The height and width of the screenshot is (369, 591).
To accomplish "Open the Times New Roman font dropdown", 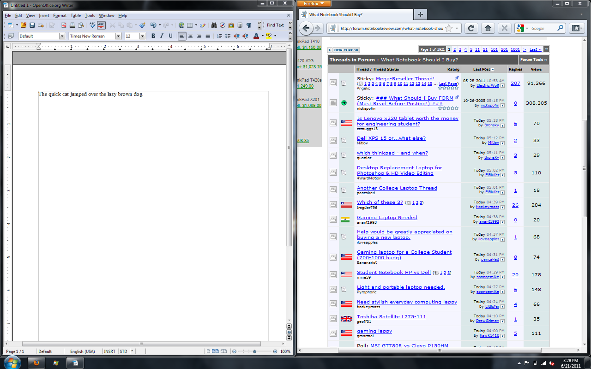I will [x=118, y=36].
